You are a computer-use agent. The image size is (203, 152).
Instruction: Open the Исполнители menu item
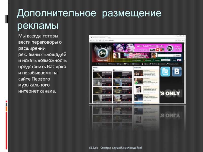click(x=101, y=64)
